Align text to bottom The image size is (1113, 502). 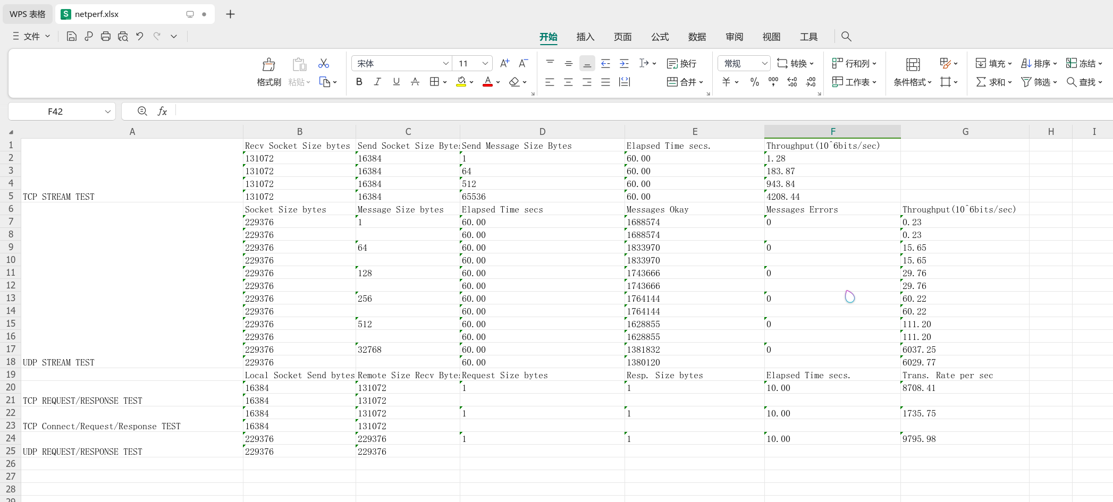click(x=587, y=63)
